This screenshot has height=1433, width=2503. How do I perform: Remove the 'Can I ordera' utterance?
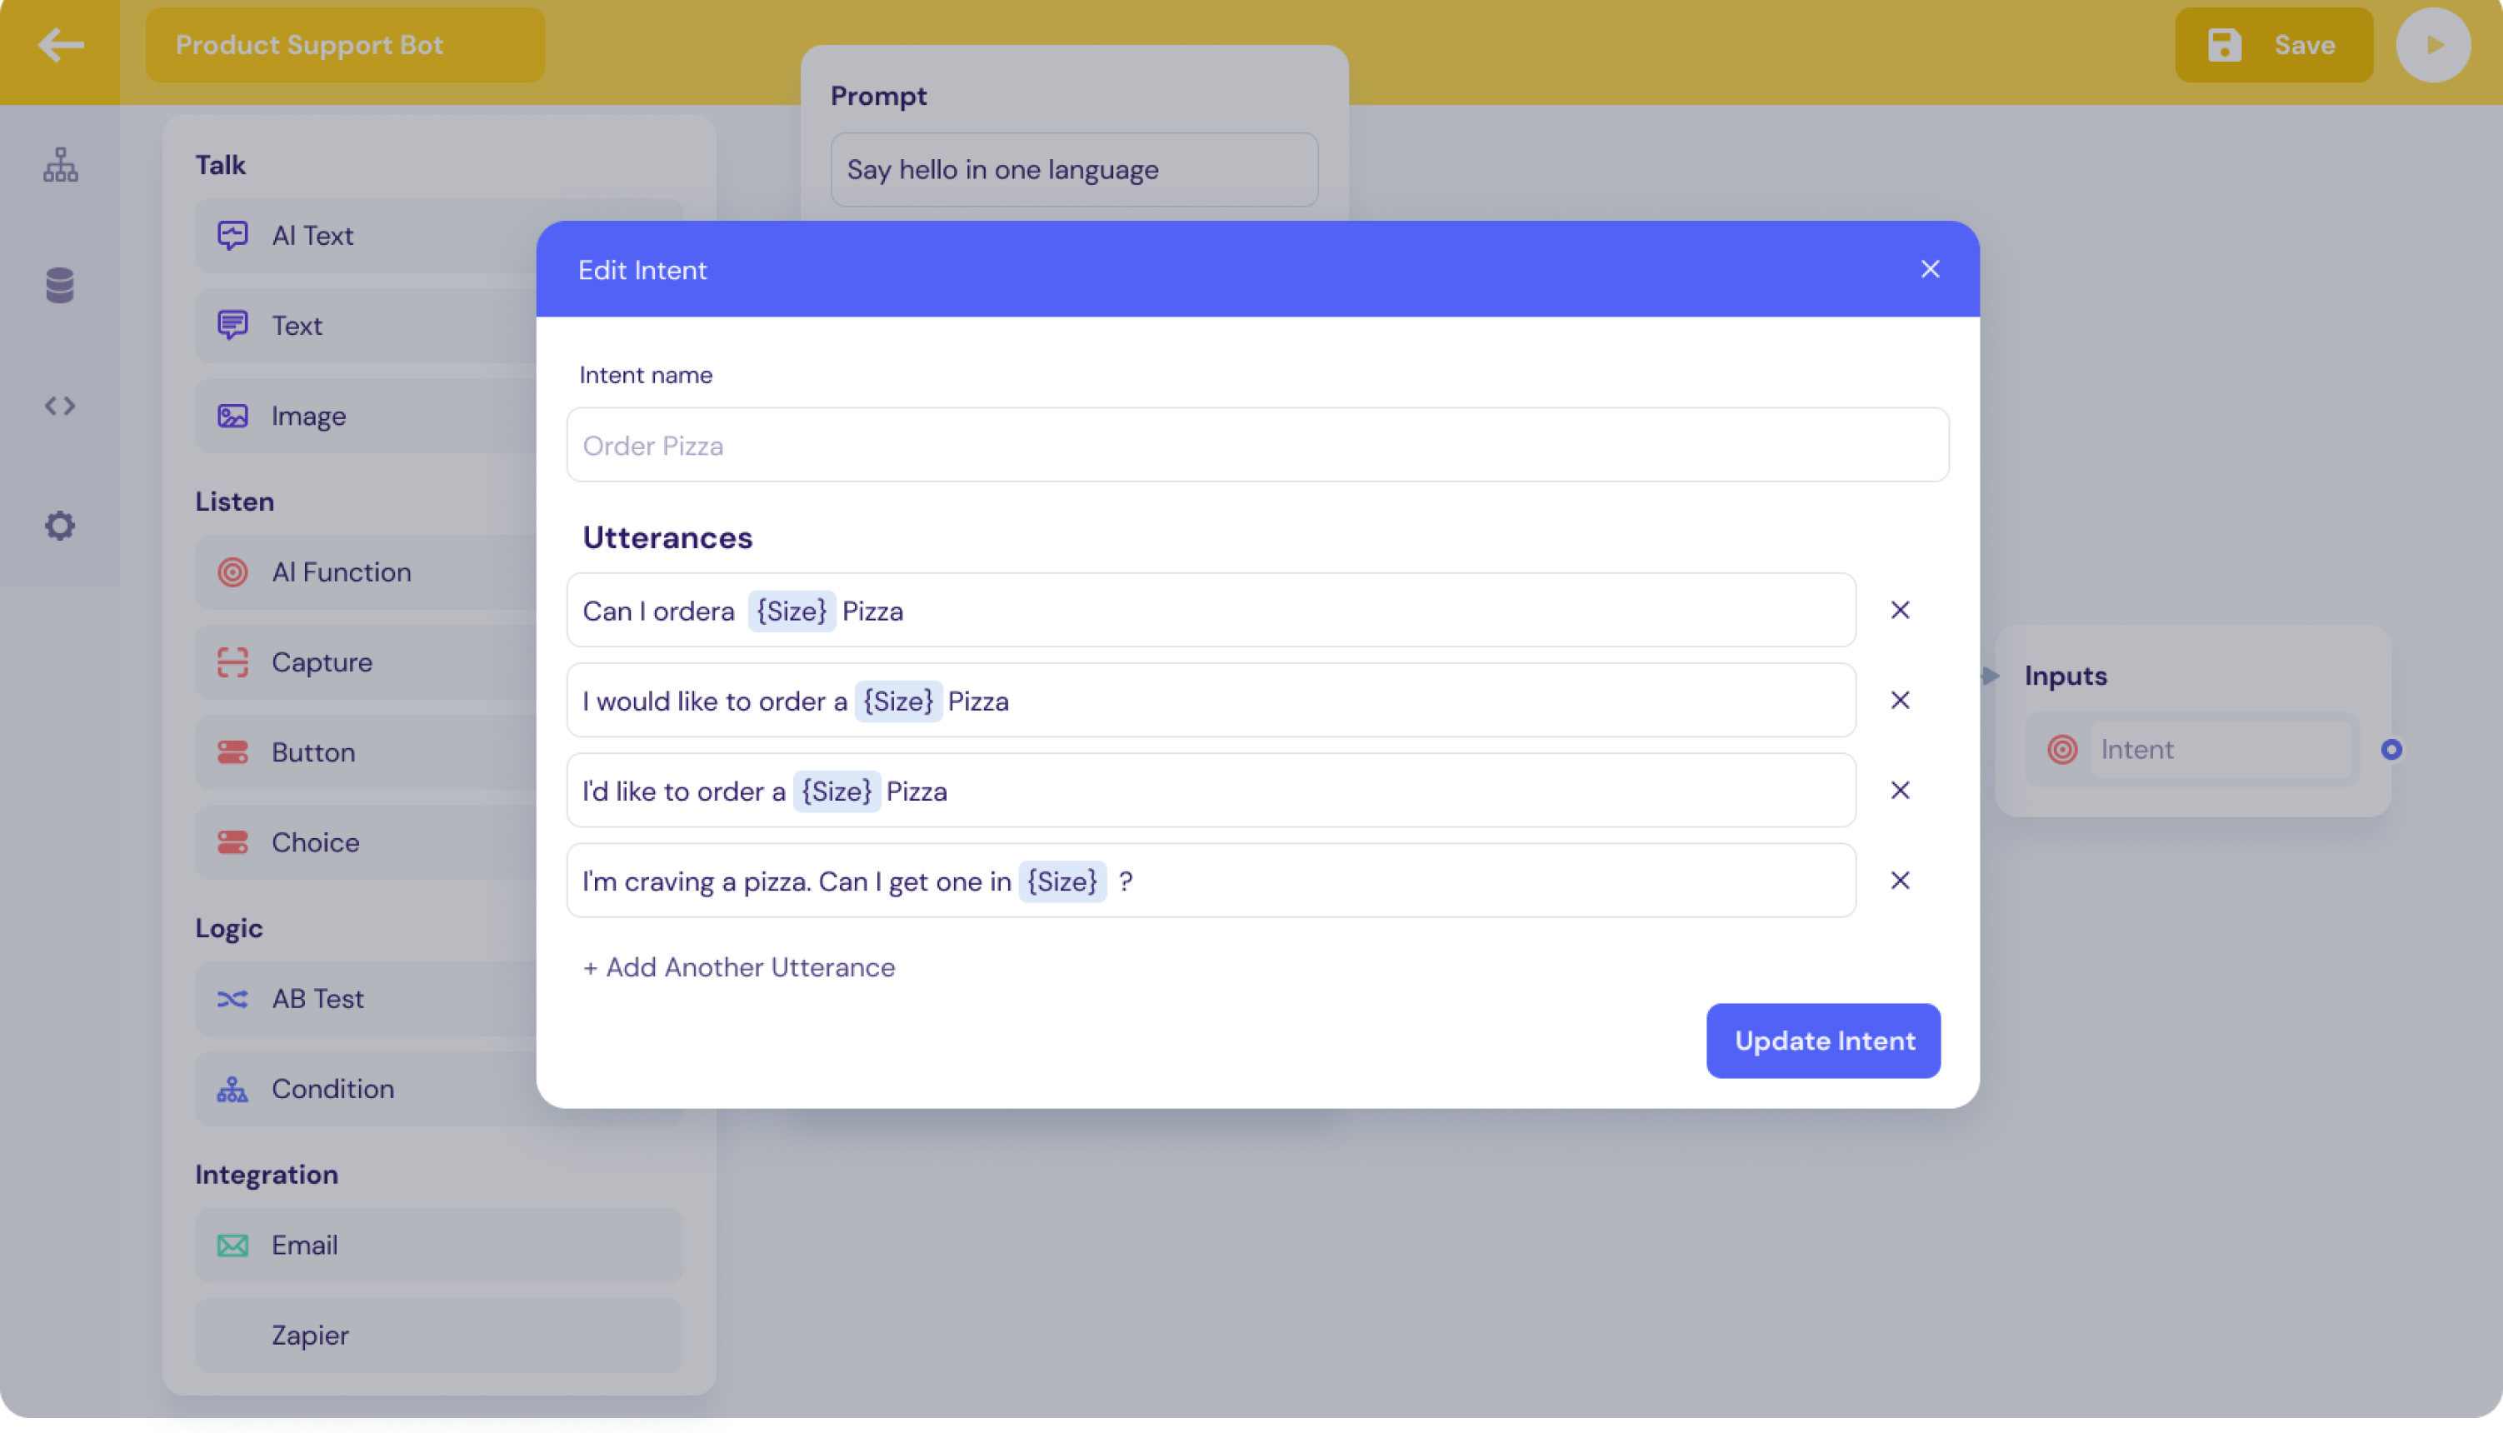[x=1901, y=610]
